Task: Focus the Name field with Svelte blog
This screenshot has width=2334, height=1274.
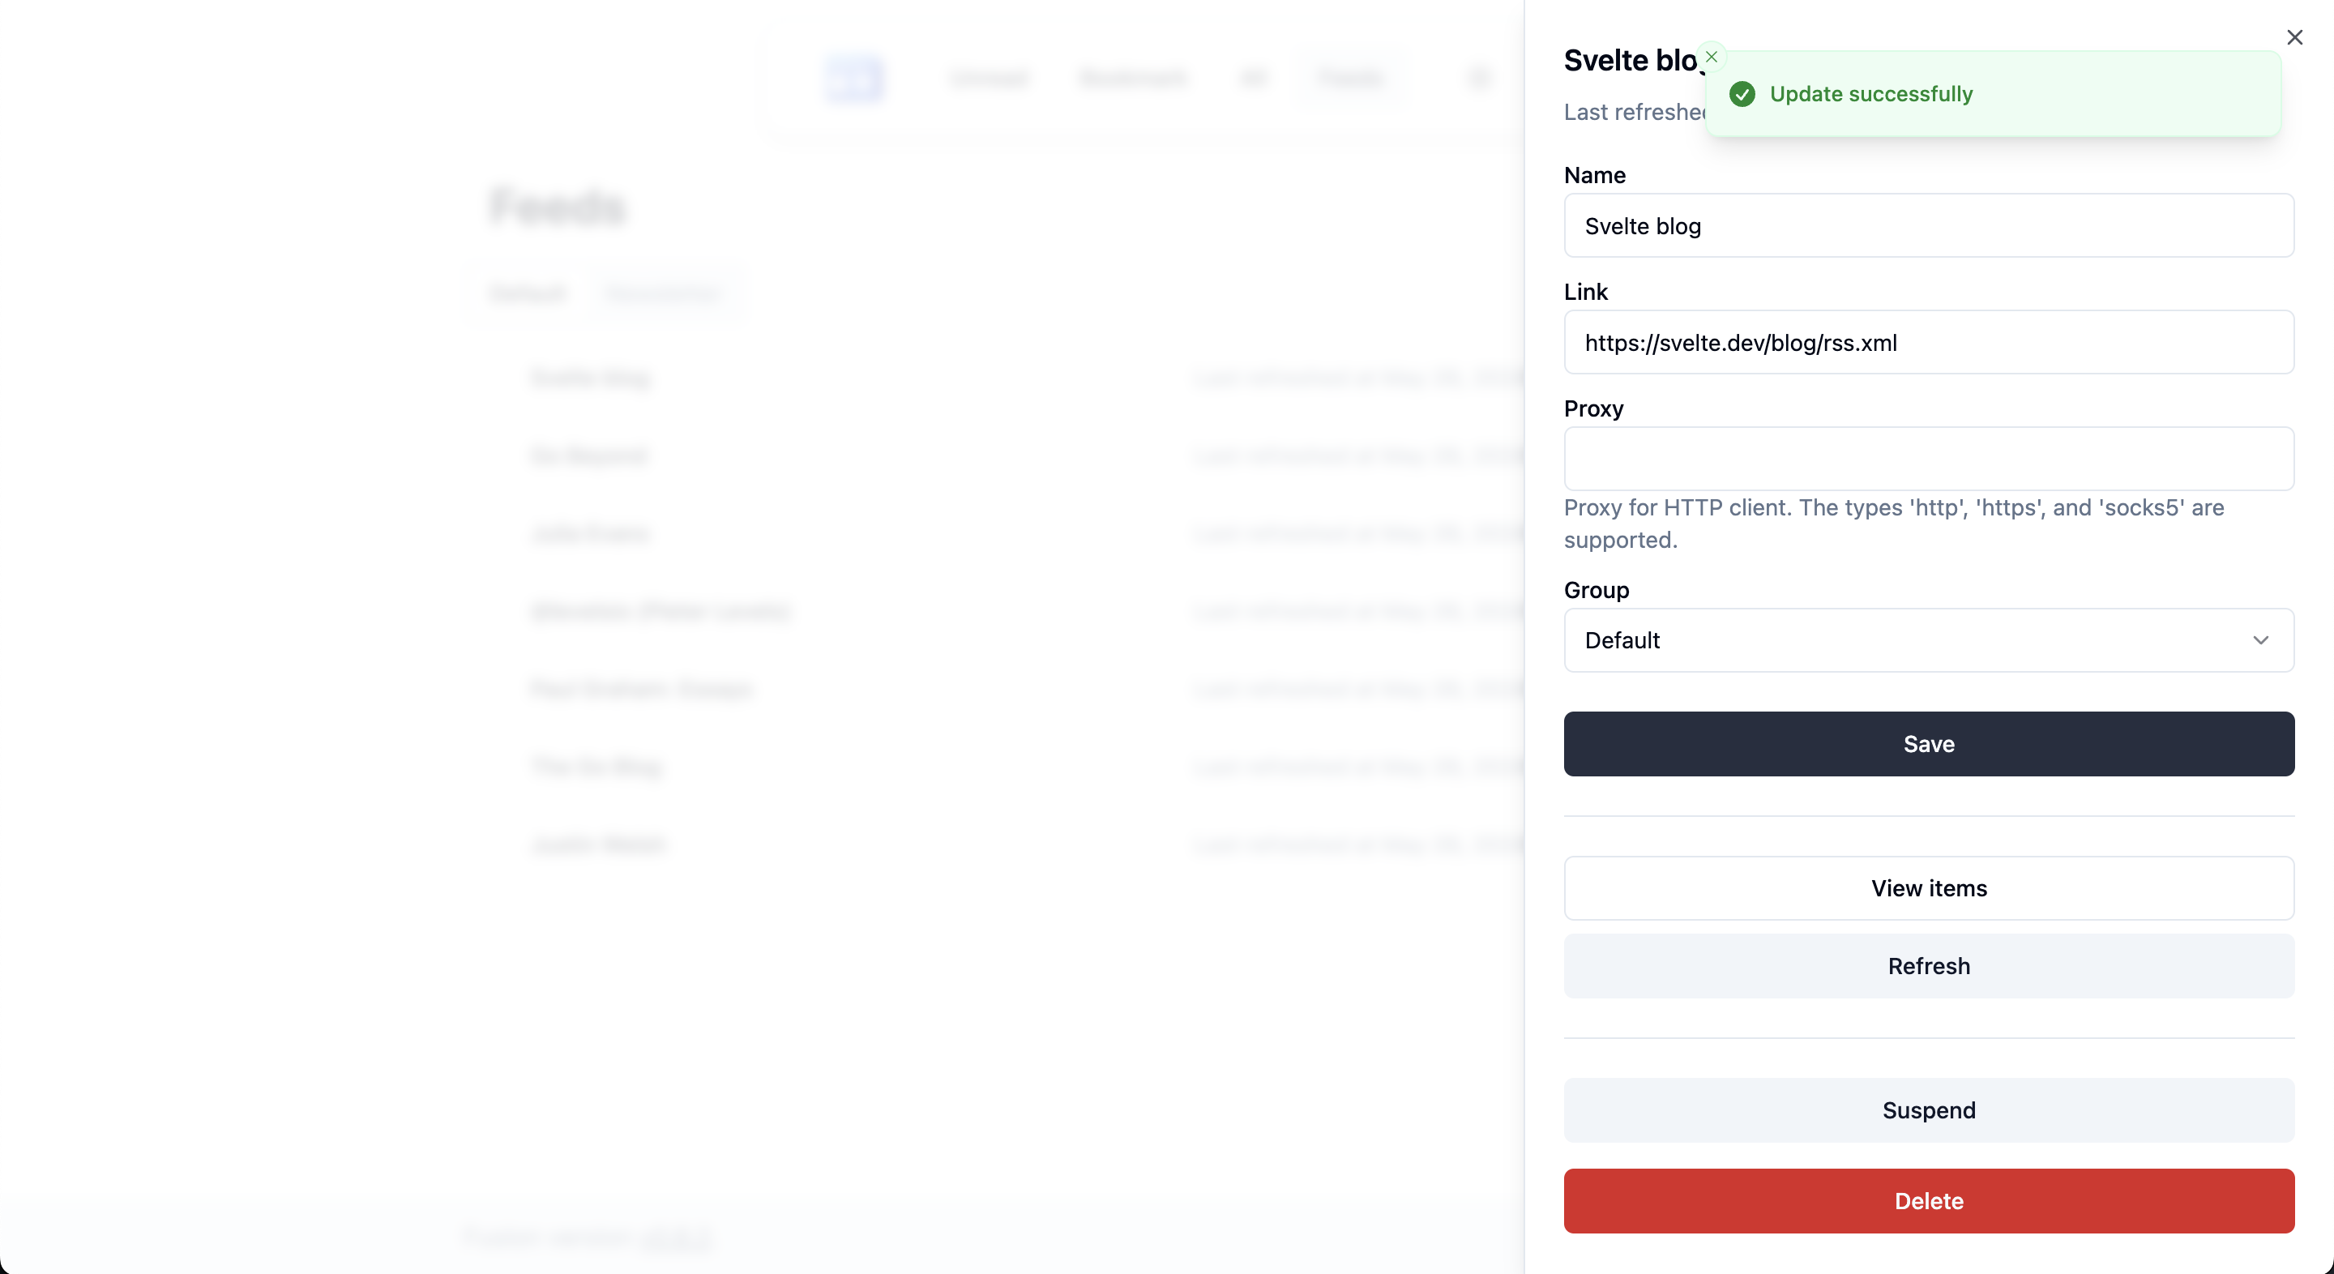Action: 1928,225
